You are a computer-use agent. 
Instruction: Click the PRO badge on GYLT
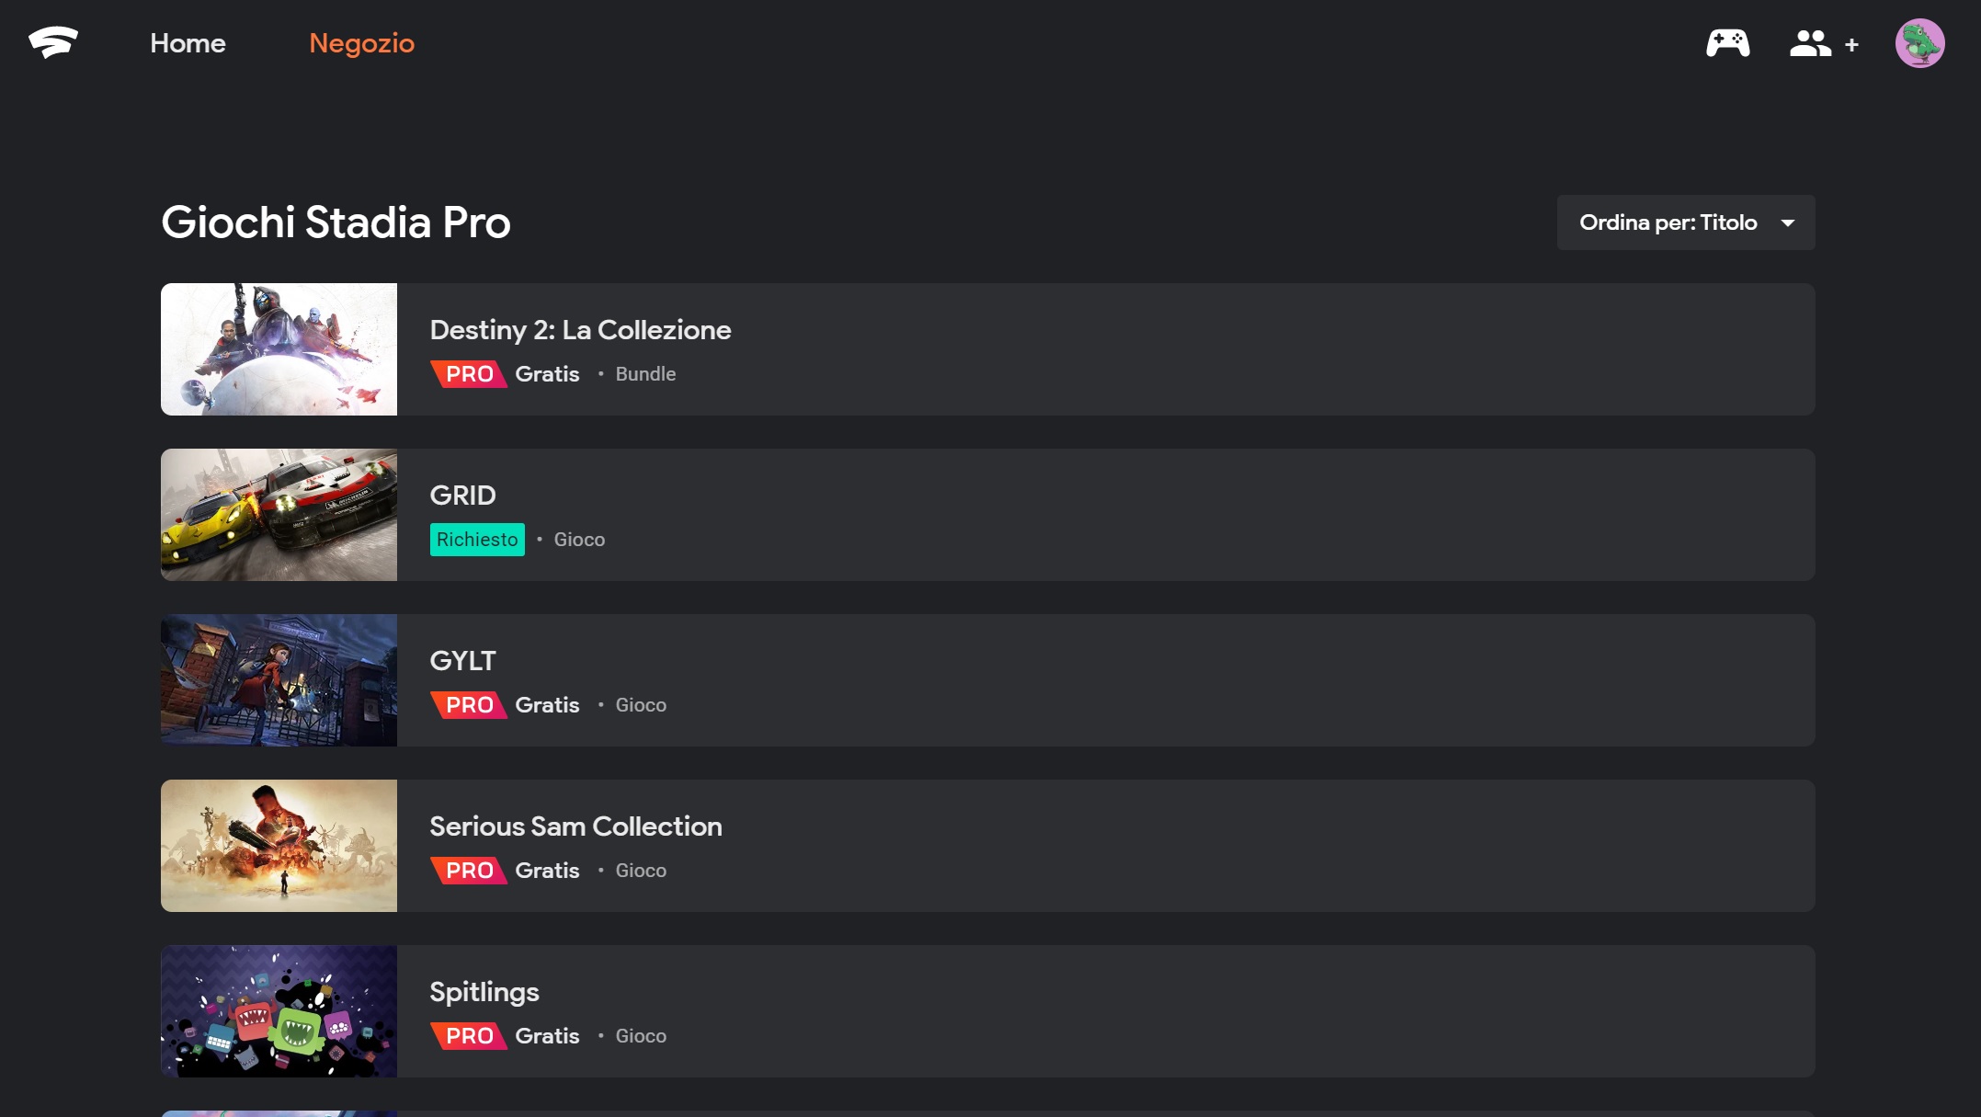pyautogui.click(x=469, y=705)
